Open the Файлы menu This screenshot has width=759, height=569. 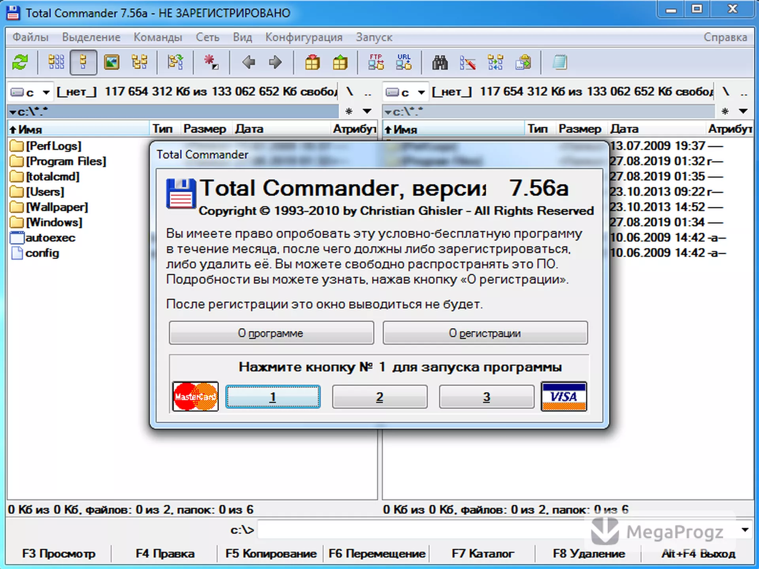[x=30, y=37]
